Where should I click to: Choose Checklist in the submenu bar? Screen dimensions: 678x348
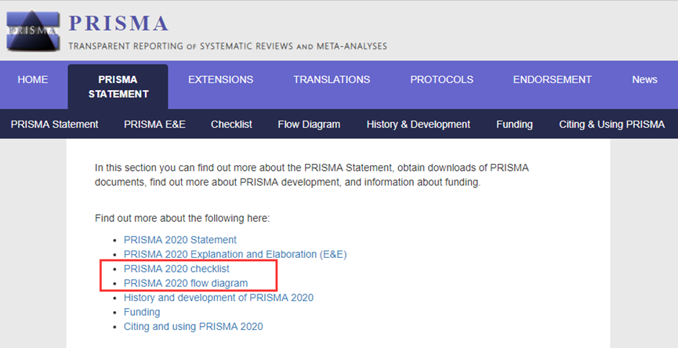(231, 124)
